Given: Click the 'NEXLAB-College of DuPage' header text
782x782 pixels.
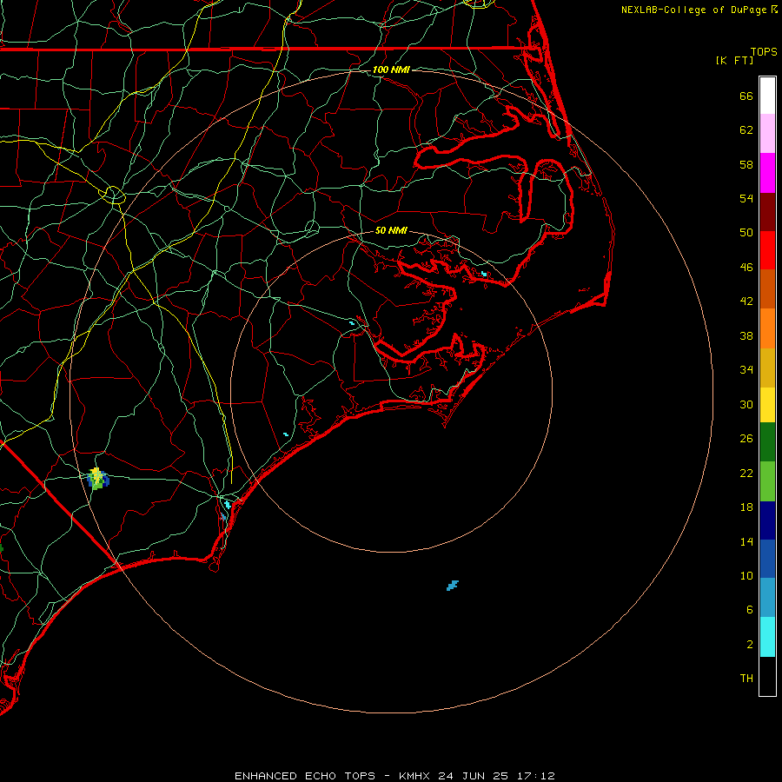Looking at the screenshot, I should coord(693,10).
